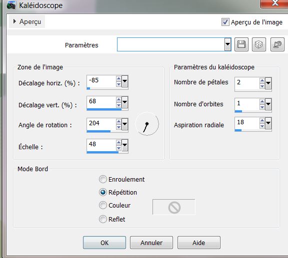Select the Enroulement radio button
Image resolution: width=288 pixels, height=258 pixels.
103,179
